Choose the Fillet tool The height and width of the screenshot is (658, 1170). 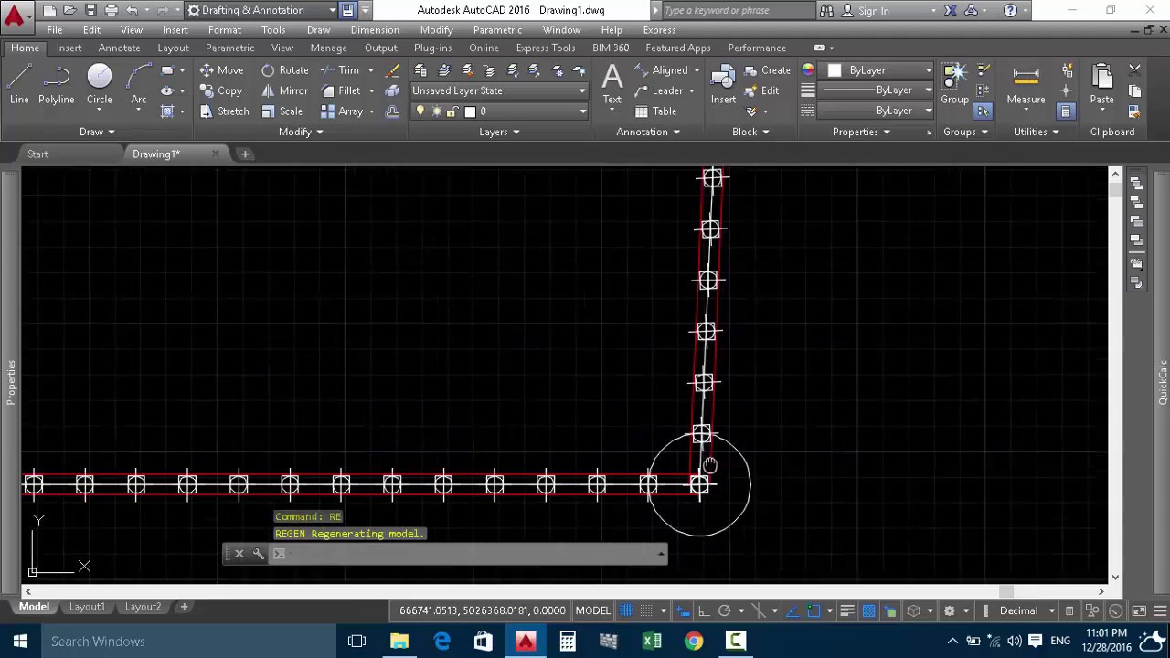tap(340, 90)
